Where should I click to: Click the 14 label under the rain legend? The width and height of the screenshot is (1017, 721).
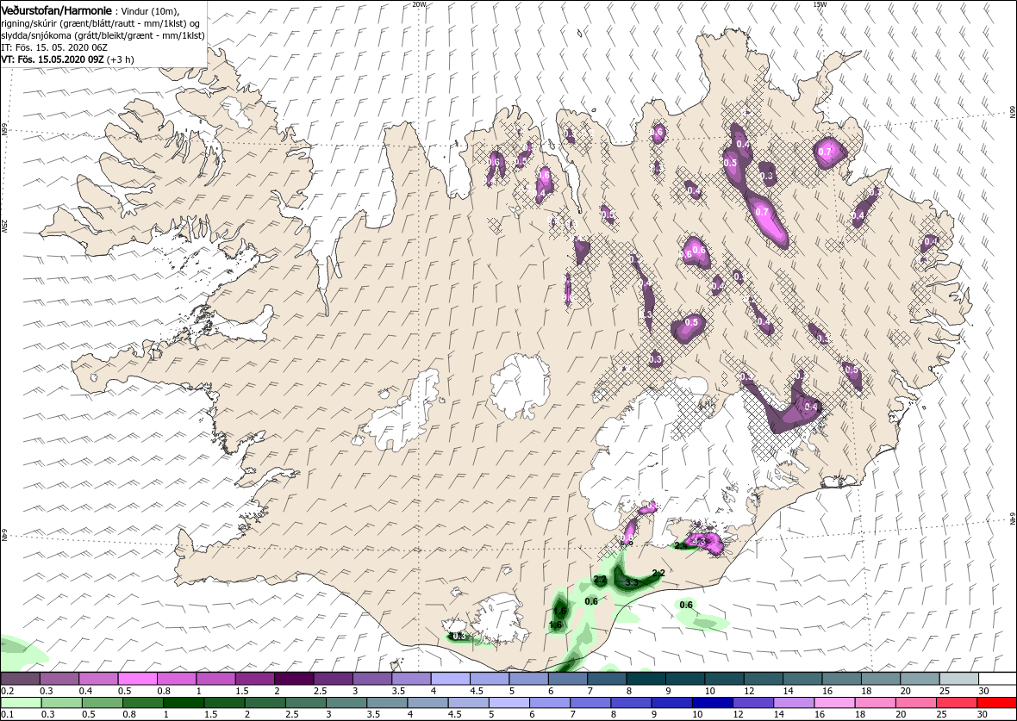(780, 716)
